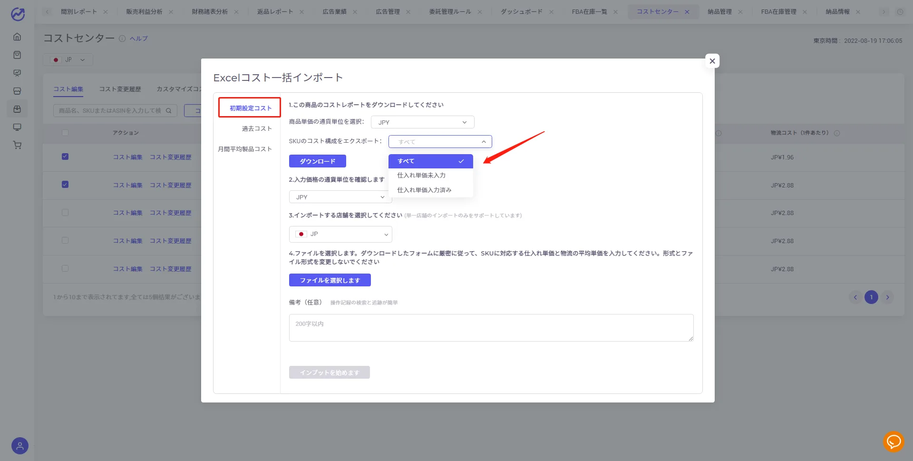Open the home icon in sidebar
The height and width of the screenshot is (461, 913).
[x=17, y=37]
